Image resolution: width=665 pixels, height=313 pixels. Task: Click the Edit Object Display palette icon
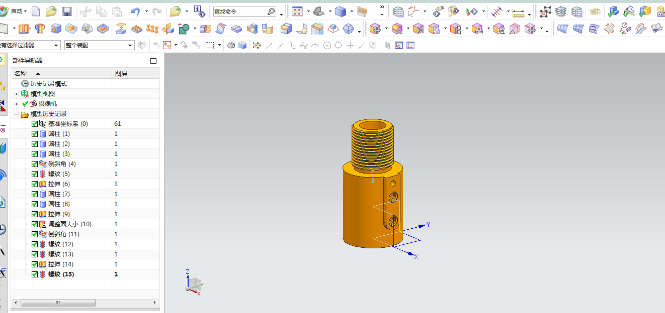[453, 11]
